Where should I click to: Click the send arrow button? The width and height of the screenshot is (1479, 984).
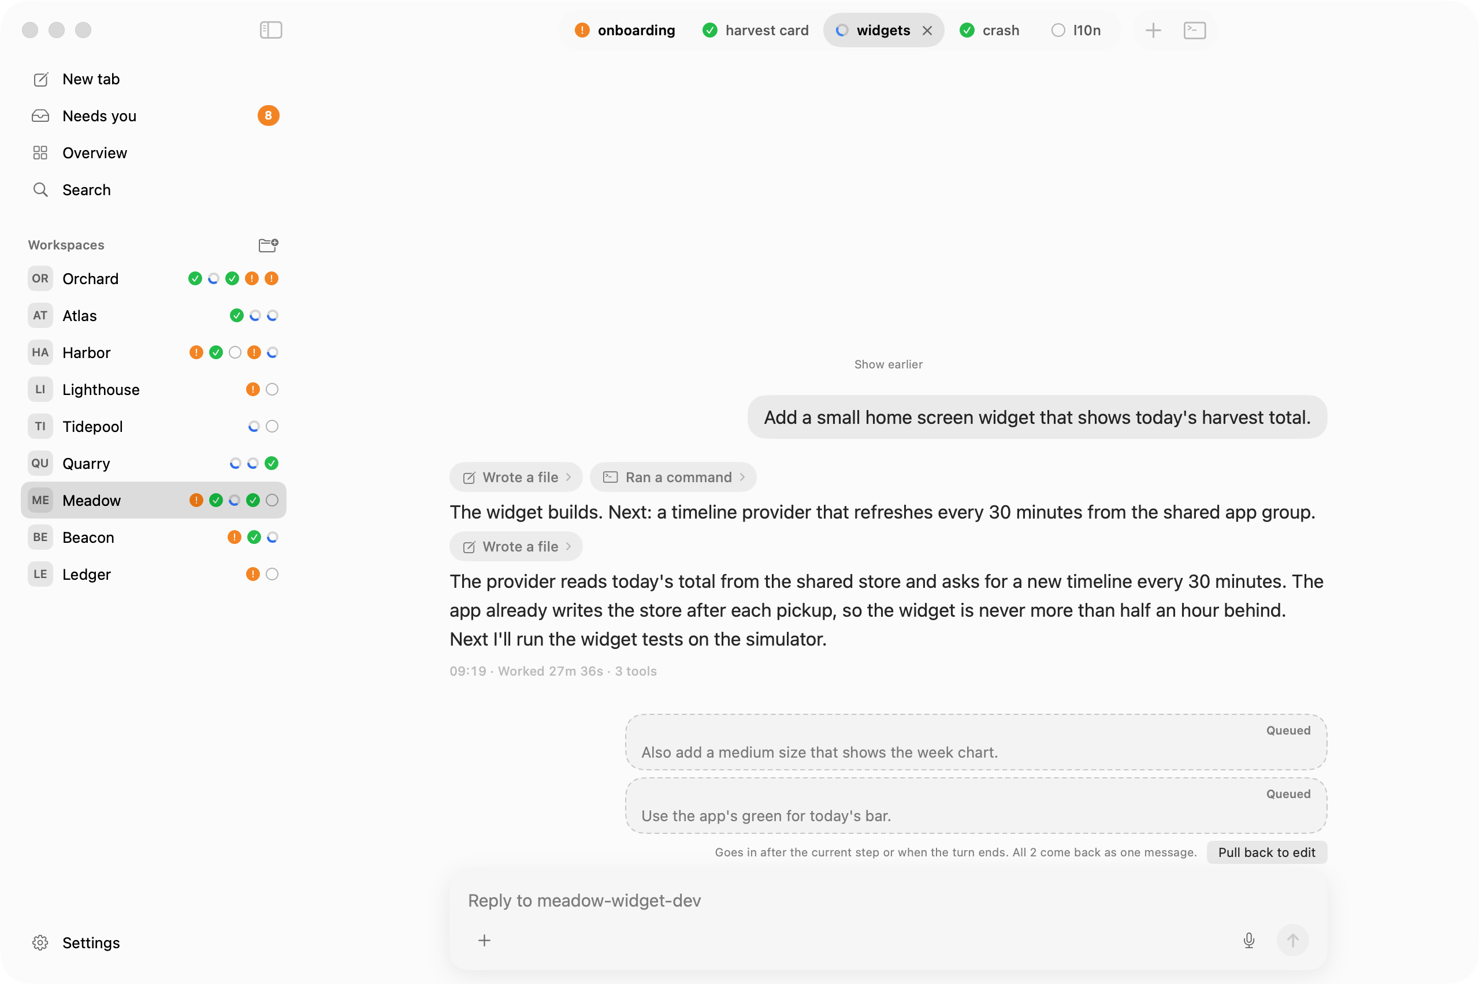1292,940
